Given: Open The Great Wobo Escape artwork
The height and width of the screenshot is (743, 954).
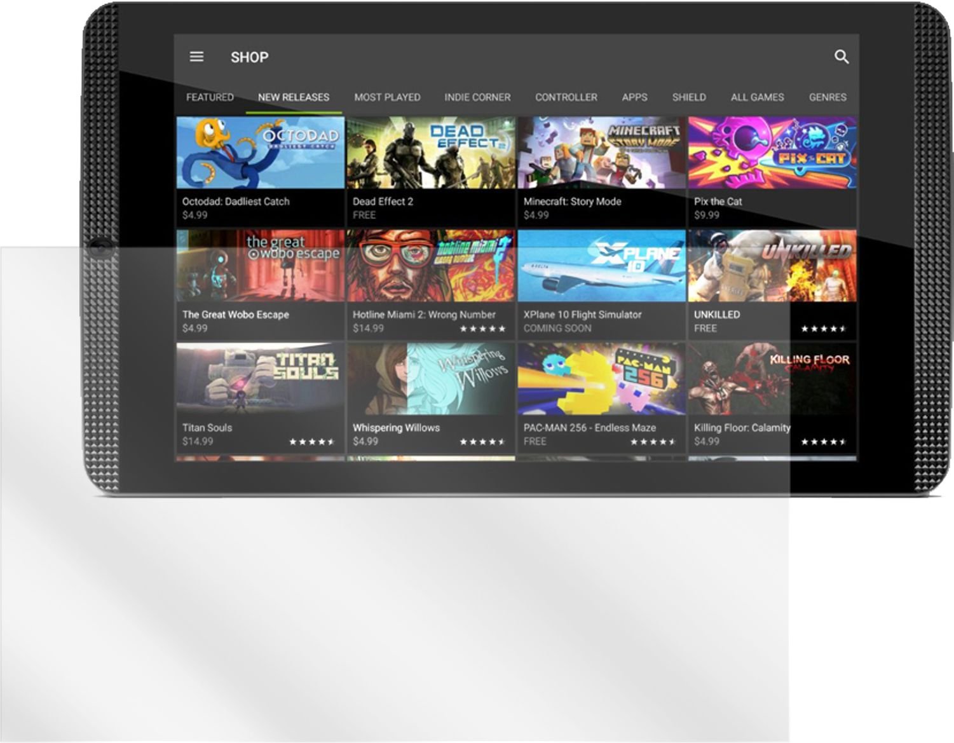Looking at the screenshot, I should pyautogui.click(x=261, y=266).
